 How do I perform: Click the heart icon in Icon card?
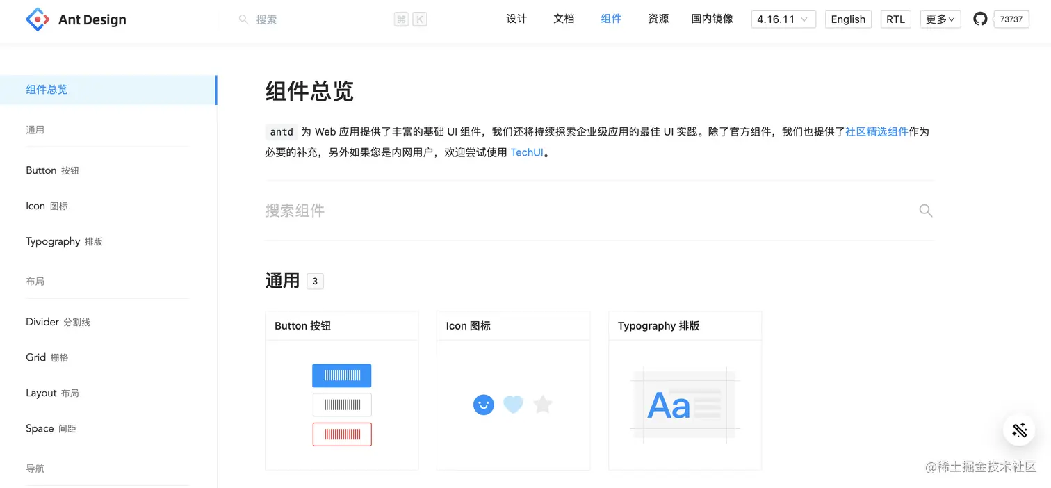coord(513,405)
